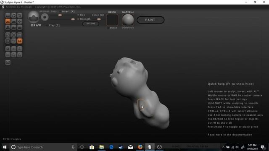
Task: Click the Export object icon
Action: (20, 49)
